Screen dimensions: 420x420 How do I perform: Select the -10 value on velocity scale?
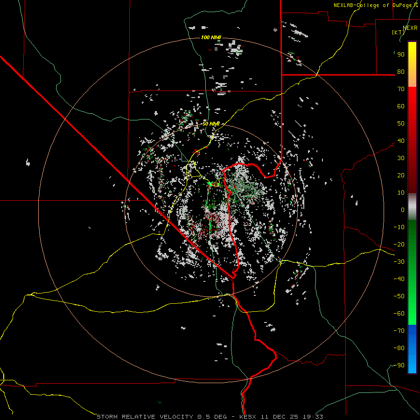click(x=399, y=227)
